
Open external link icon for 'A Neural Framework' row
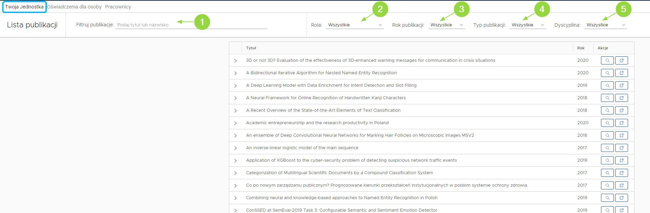[x=621, y=98]
